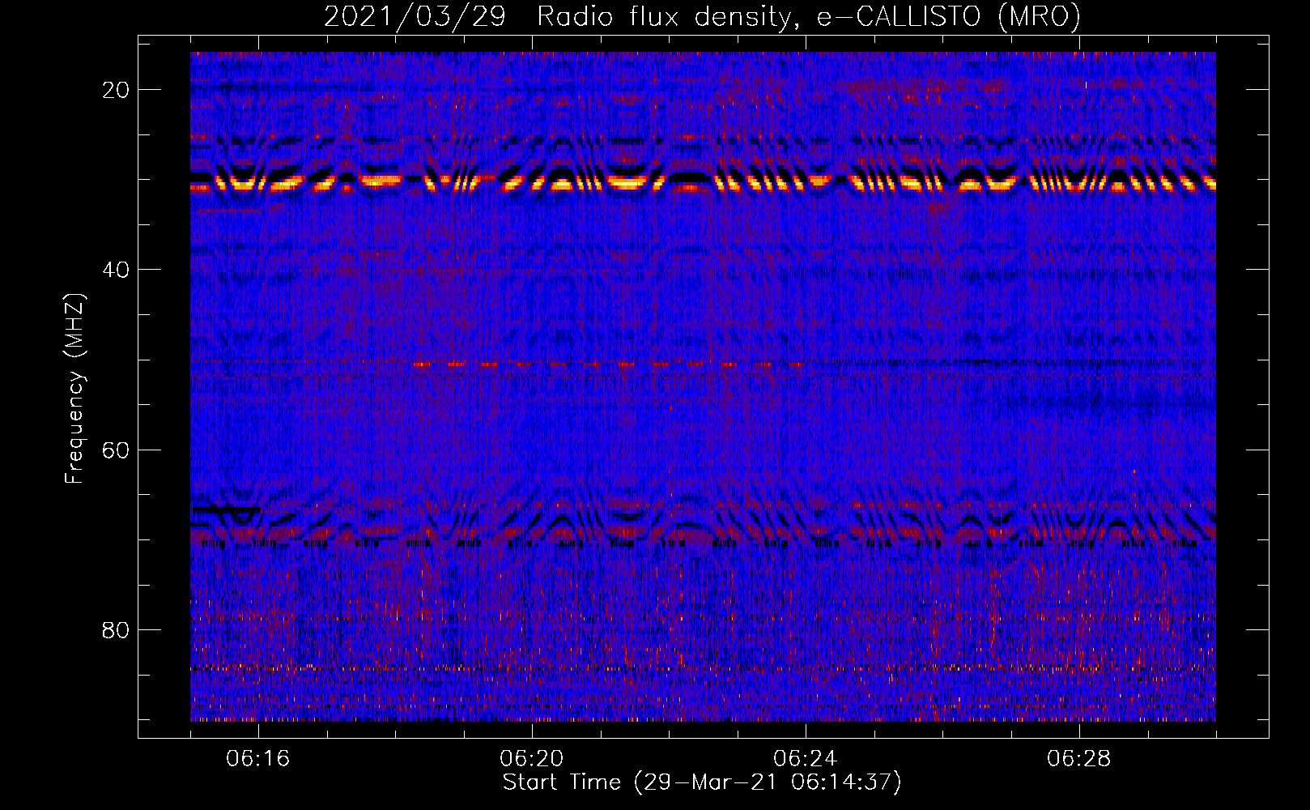Viewport: 1310px width, 810px height.
Task: Click the 60 MHz frequency tick label
Action: click(117, 450)
